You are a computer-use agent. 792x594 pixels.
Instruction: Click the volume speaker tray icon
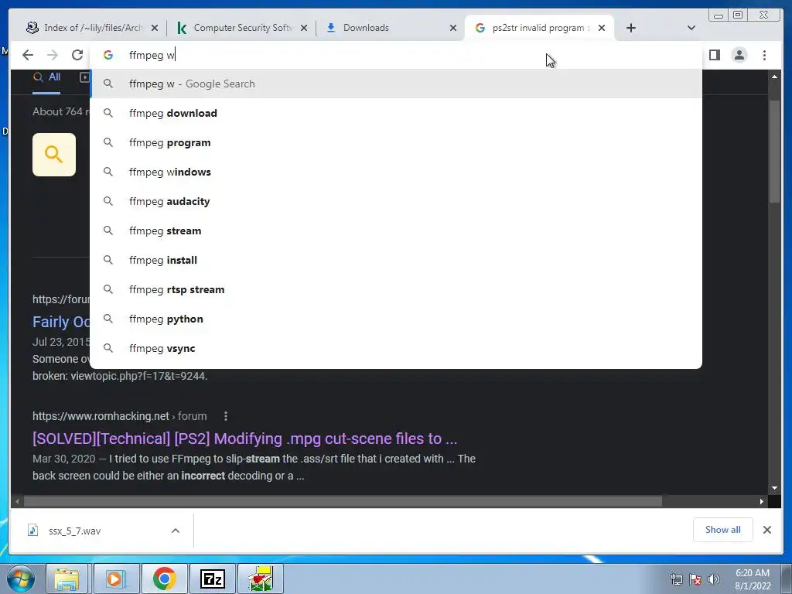713,579
